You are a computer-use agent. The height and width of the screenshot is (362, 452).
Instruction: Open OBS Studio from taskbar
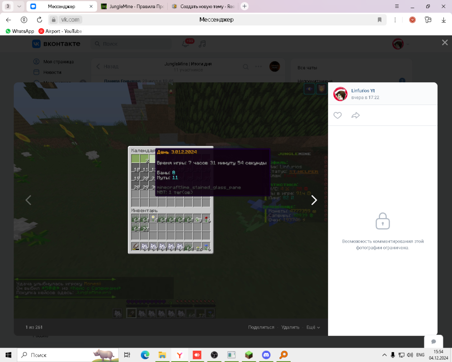coord(214,355)
